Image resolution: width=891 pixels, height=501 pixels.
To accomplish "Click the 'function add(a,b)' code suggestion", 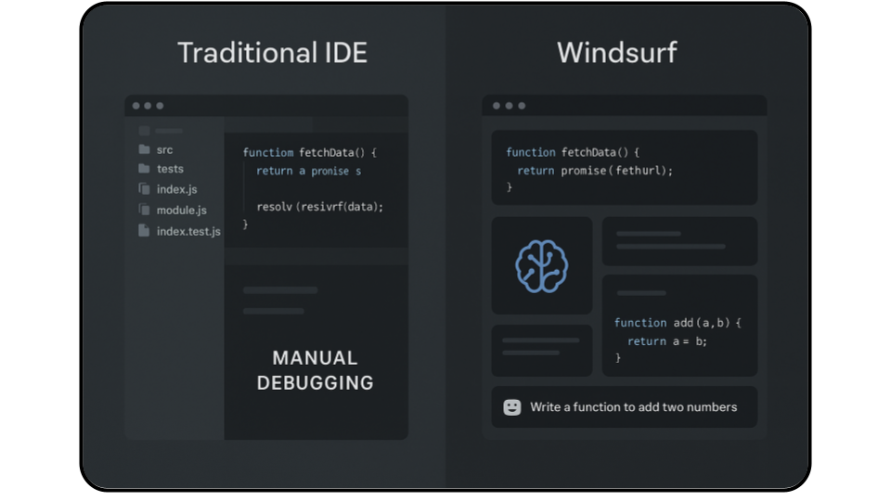I will pyautogui.click(x=678, y=323).
